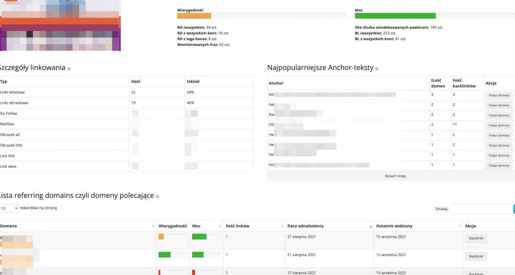Open Backlinki for the second referring domain row
The image size is (515, 275).
[476, 256]
